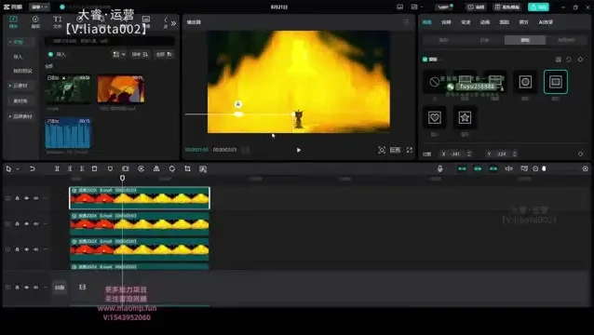Viewport: 594px width, 335px height.
Task: Open the Speed tab in right panel
Action: point(466,22)
